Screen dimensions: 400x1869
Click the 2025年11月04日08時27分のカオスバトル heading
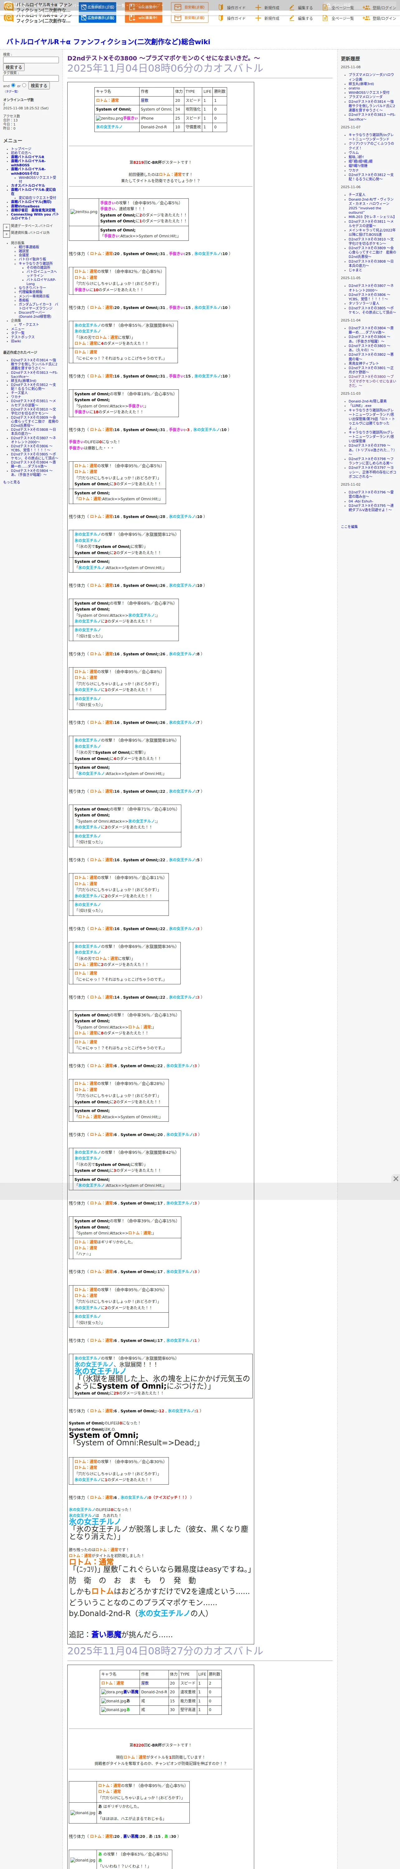(x=165, y=1651)
